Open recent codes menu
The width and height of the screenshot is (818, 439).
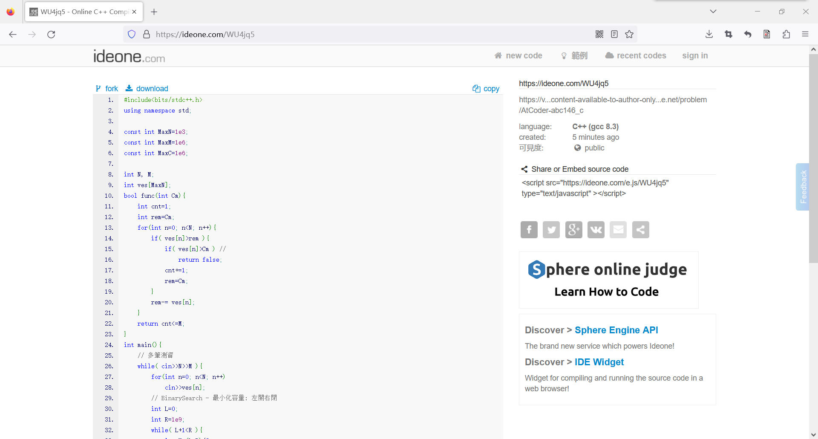point(636,56)
